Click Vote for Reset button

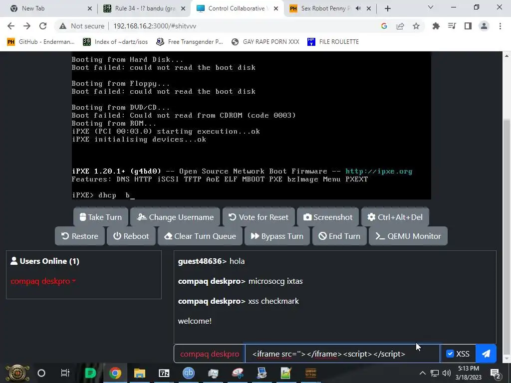259,217
